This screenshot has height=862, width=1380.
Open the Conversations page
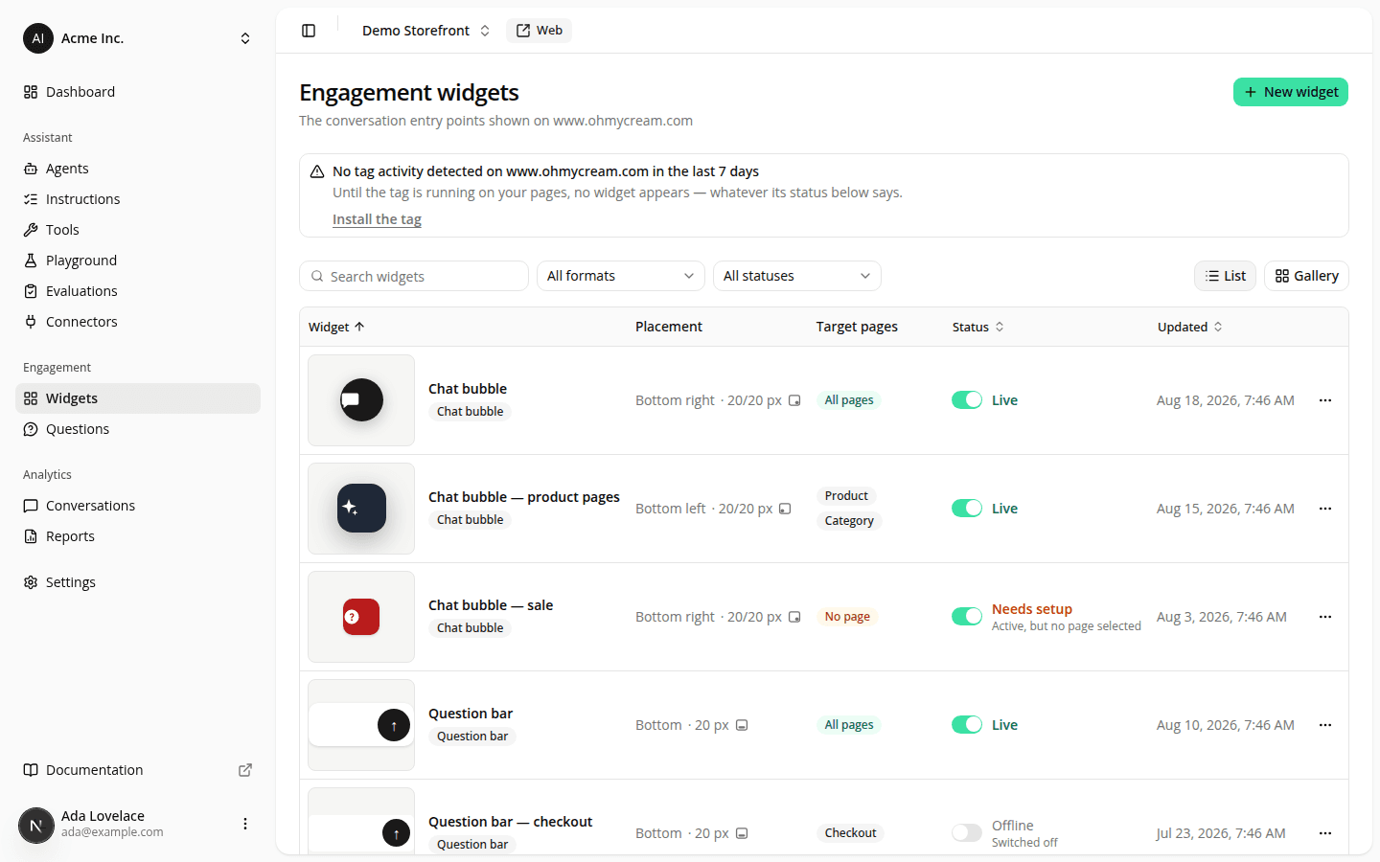click(x=138, y=506)
